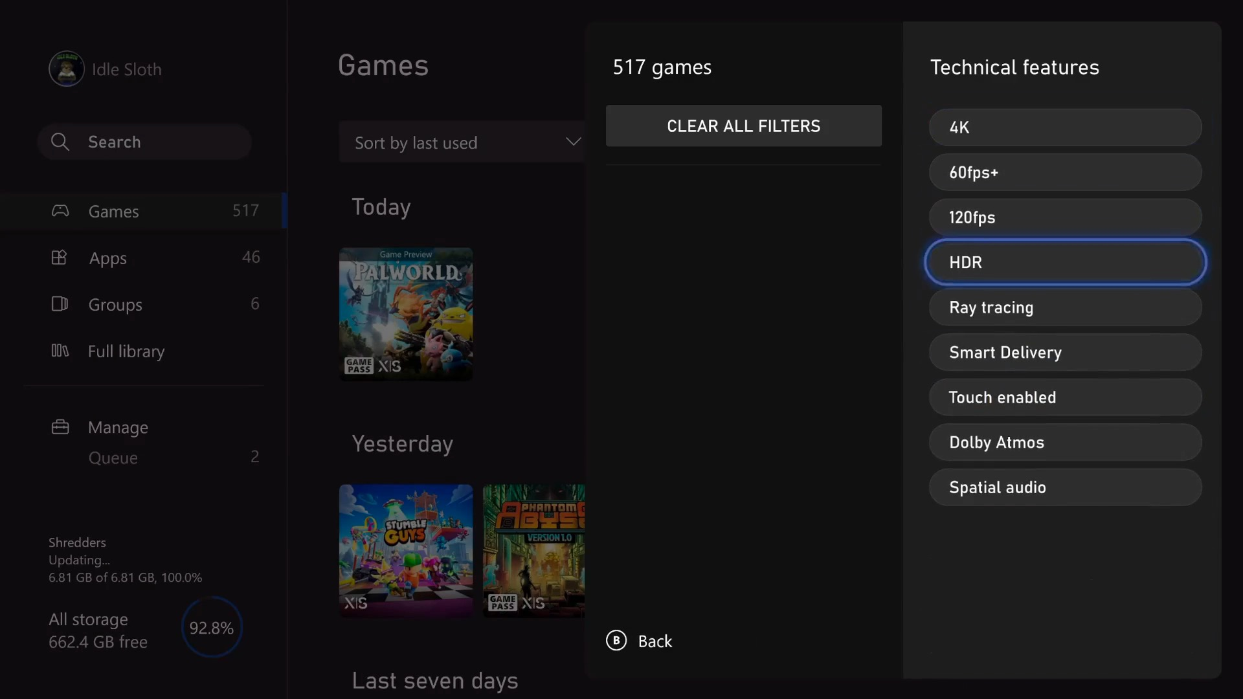The image size is (1243, 699).
Task: Click CLEAR ALL FILTERS button
Action: click(x=743, y=126)
